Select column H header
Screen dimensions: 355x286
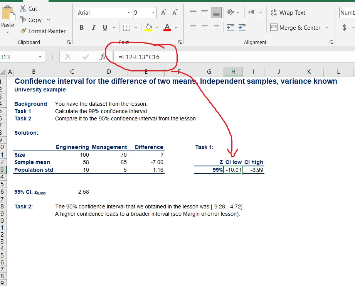tap(233, 71)
